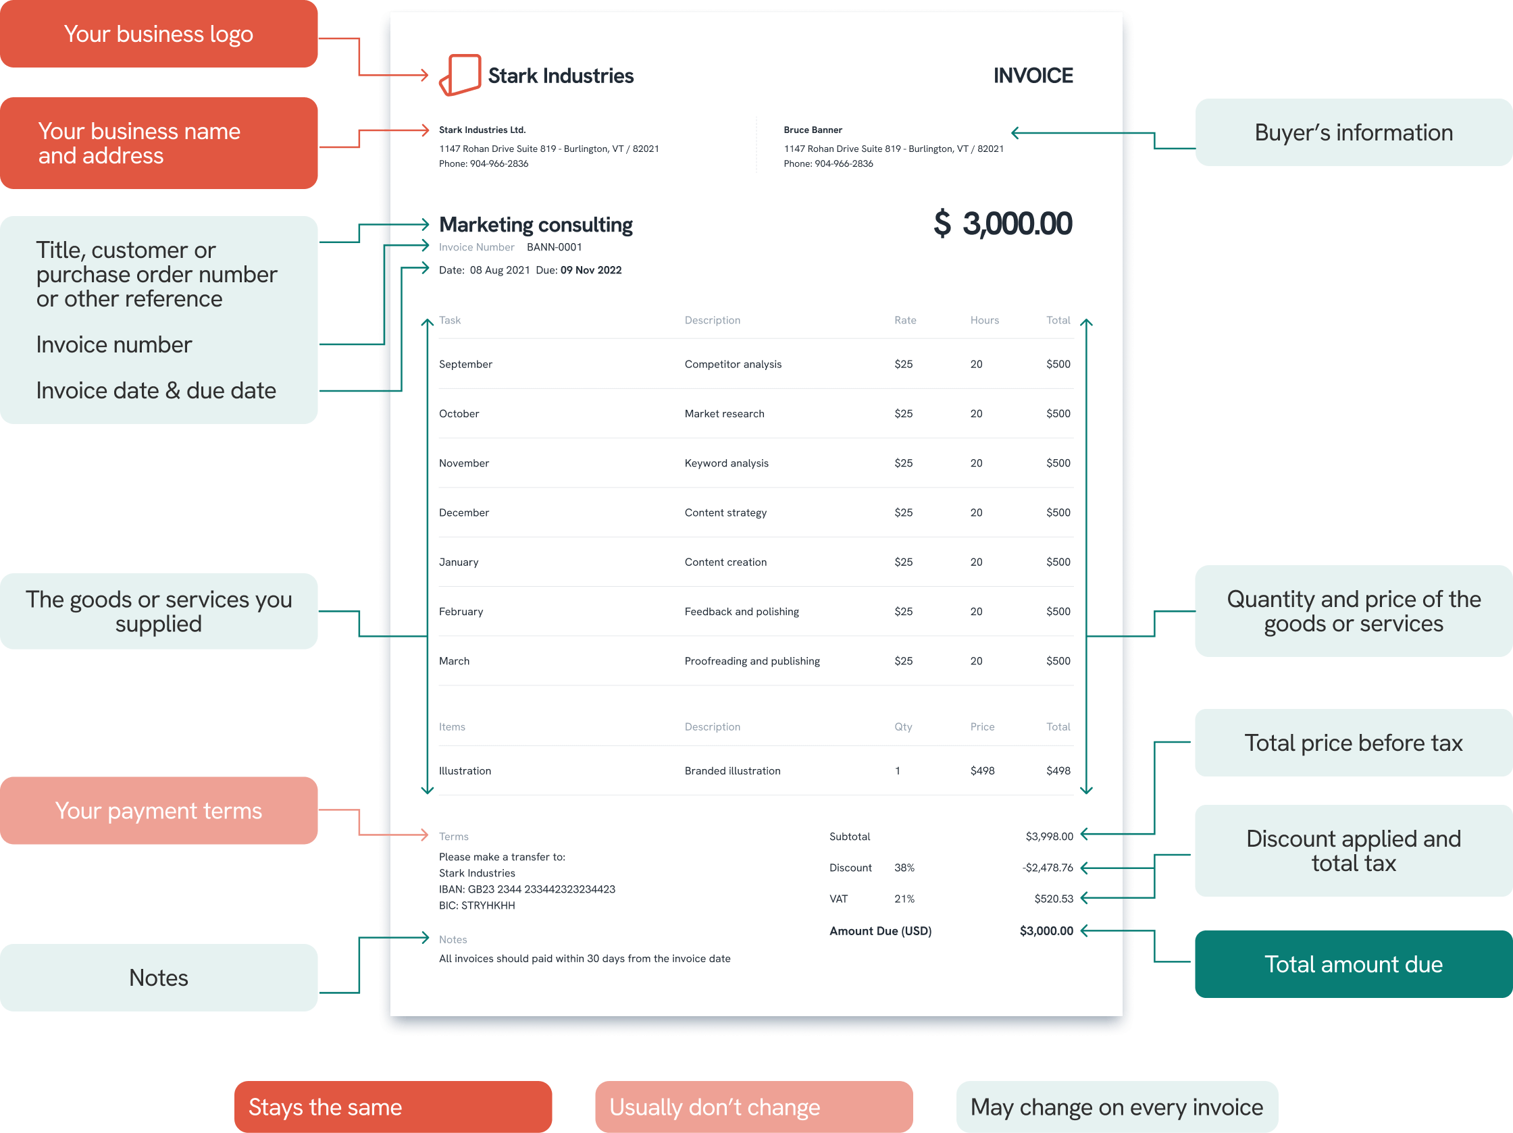Viewport: 1513px width, 1133px height.
Task: Click the 'BIC: STRYHKHH' line
Action: coord(477,905)
